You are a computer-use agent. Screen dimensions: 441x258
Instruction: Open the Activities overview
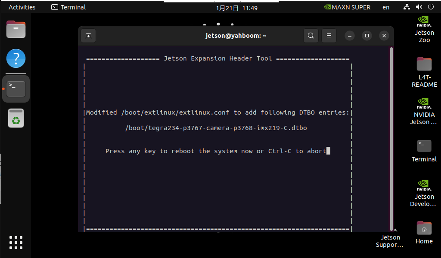(22, 7)
